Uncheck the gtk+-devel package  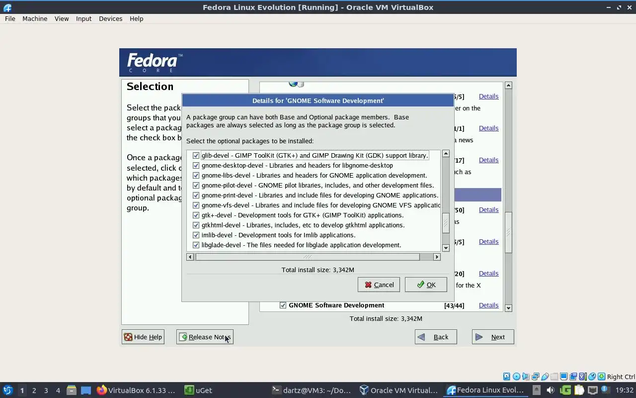196,215
